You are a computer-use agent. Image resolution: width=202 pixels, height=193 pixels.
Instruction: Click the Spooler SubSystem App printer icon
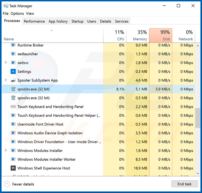point(13,80)
